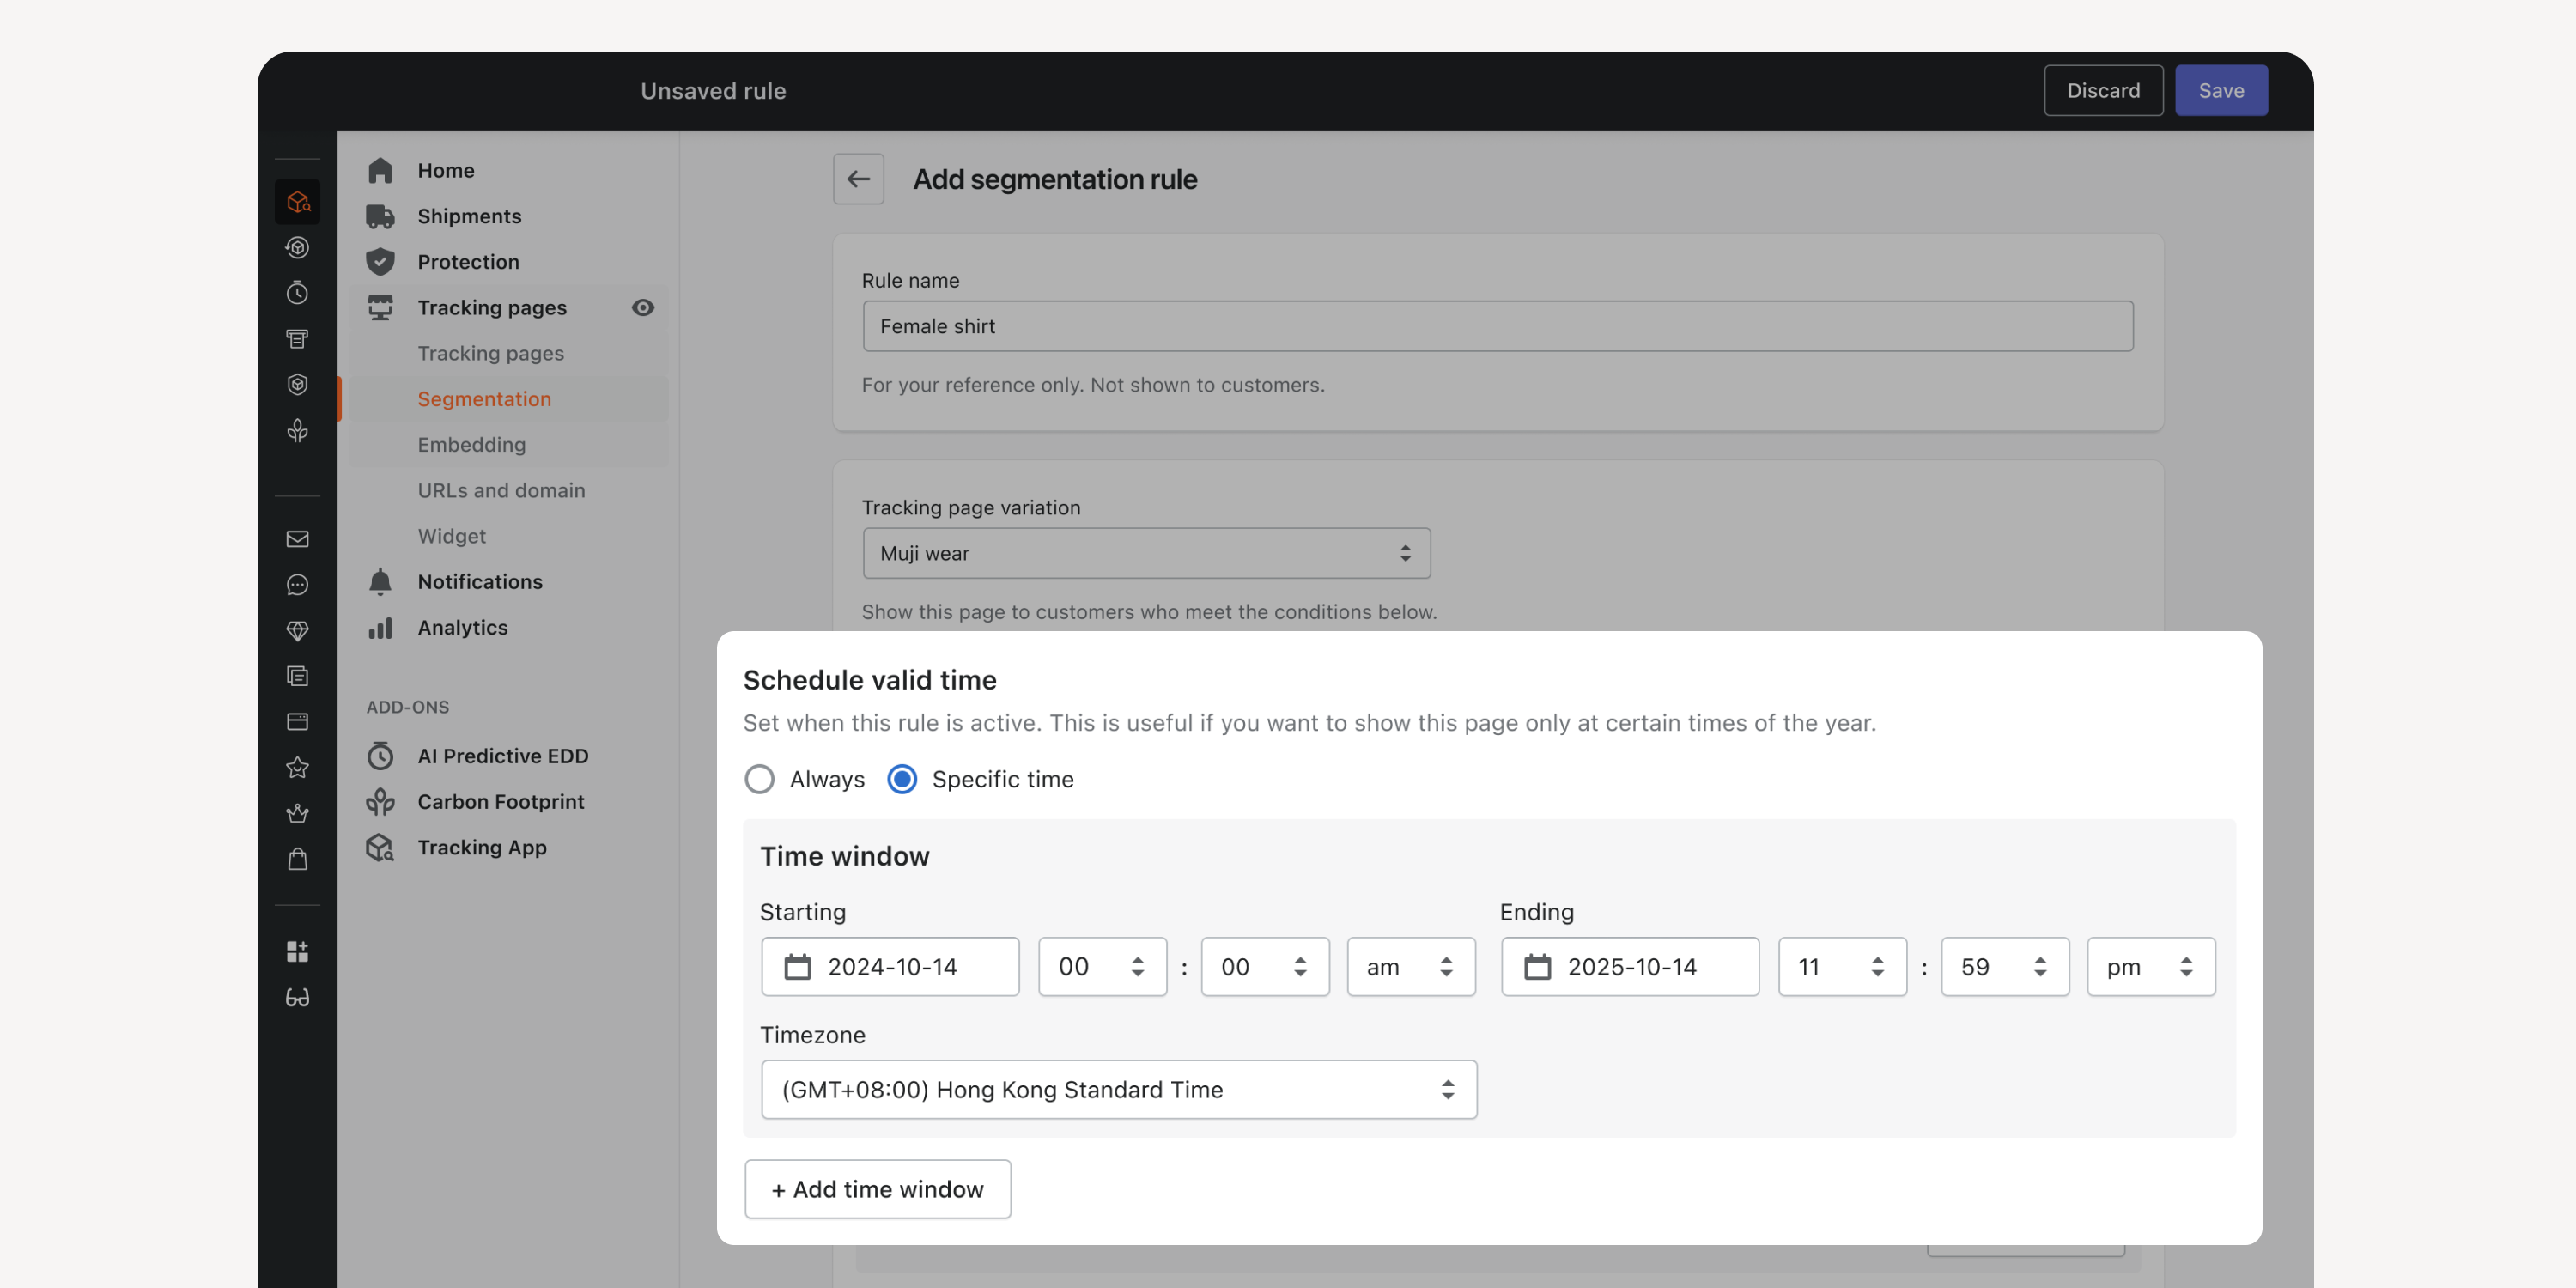Click the Save button
Viewport: 2576px width, 1288px height.
(x=2221, y=90)
